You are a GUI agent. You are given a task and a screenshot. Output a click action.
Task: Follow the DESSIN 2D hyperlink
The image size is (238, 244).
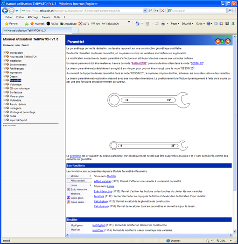(197, 63)
